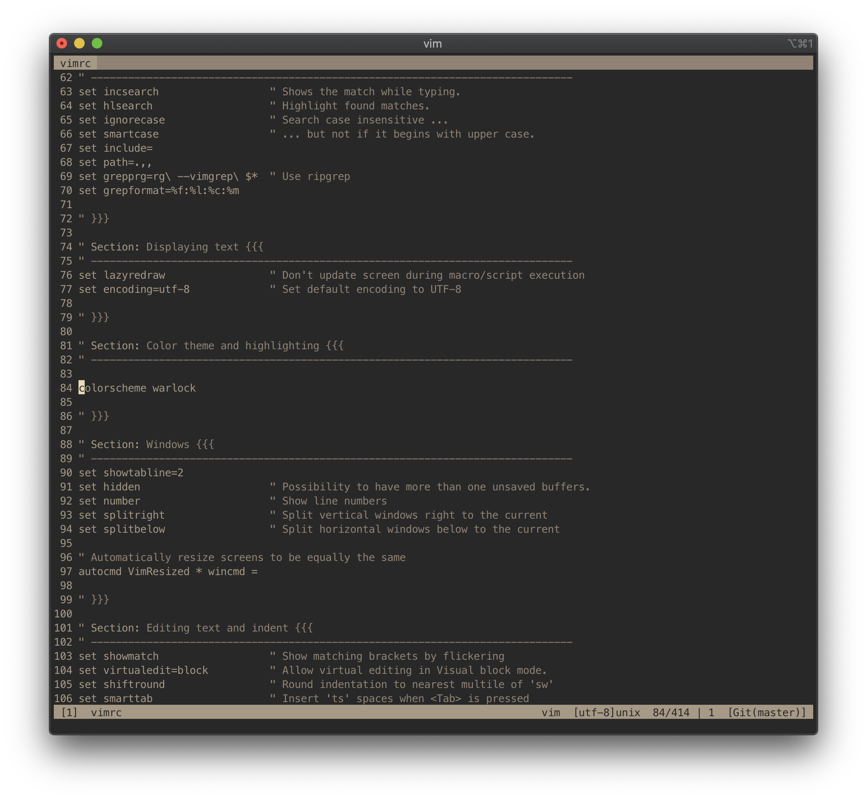Screen dimensions: 867x800
Task: Click 84/414 line position in statusline
Action: [x=671, y=713]
